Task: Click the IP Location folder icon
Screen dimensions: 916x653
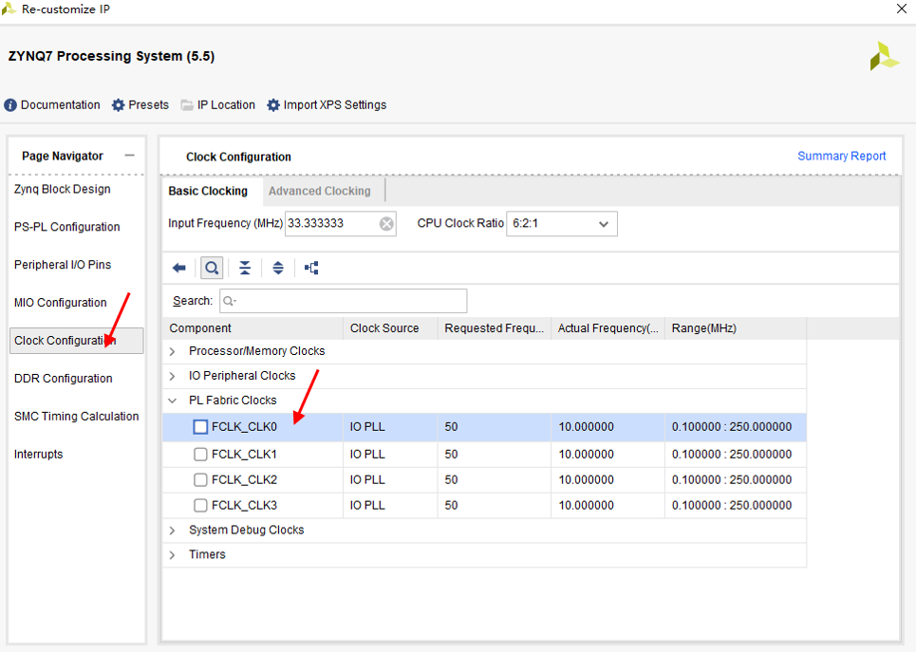Action: (187, 105)
